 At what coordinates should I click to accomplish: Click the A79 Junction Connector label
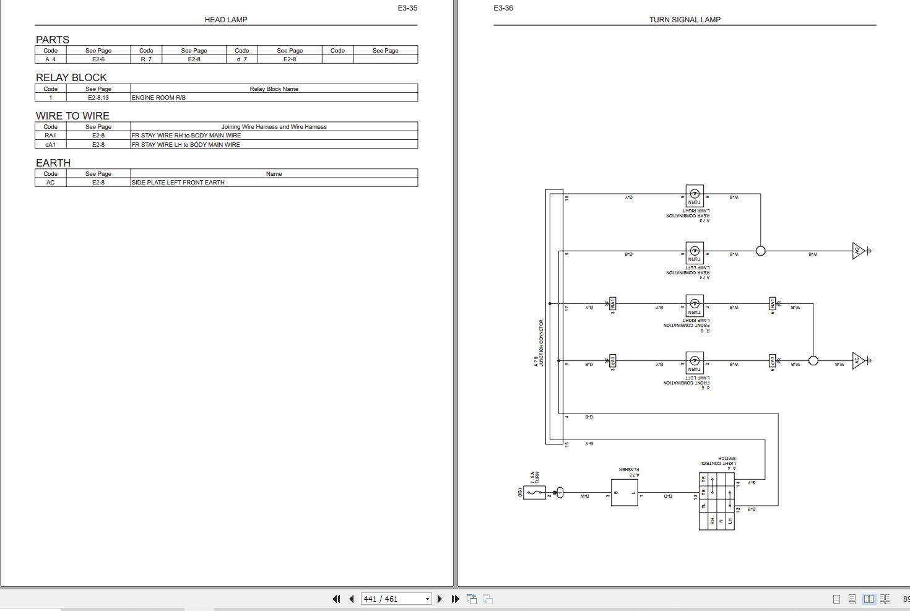click(x=539, y=343)
